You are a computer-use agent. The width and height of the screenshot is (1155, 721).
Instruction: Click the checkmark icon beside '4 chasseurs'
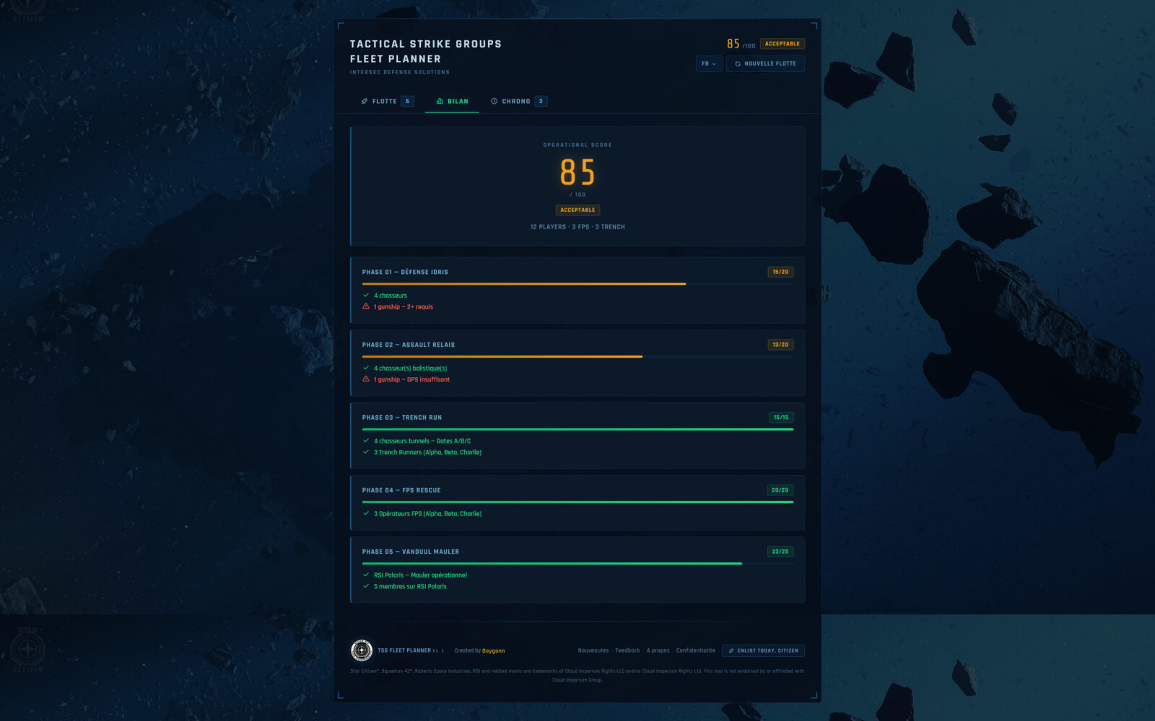click(x=366, y=296)
